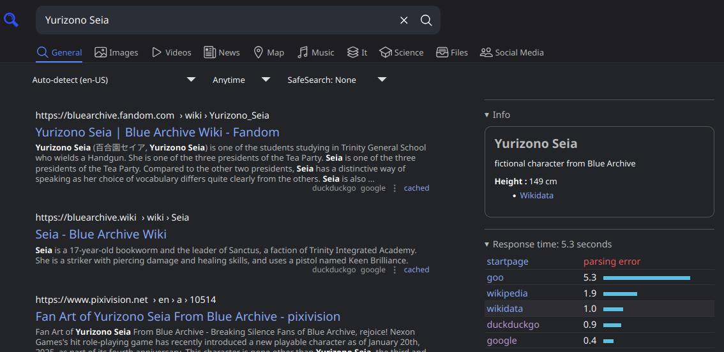Click the Height : 149 cm text

click(525, 182)
